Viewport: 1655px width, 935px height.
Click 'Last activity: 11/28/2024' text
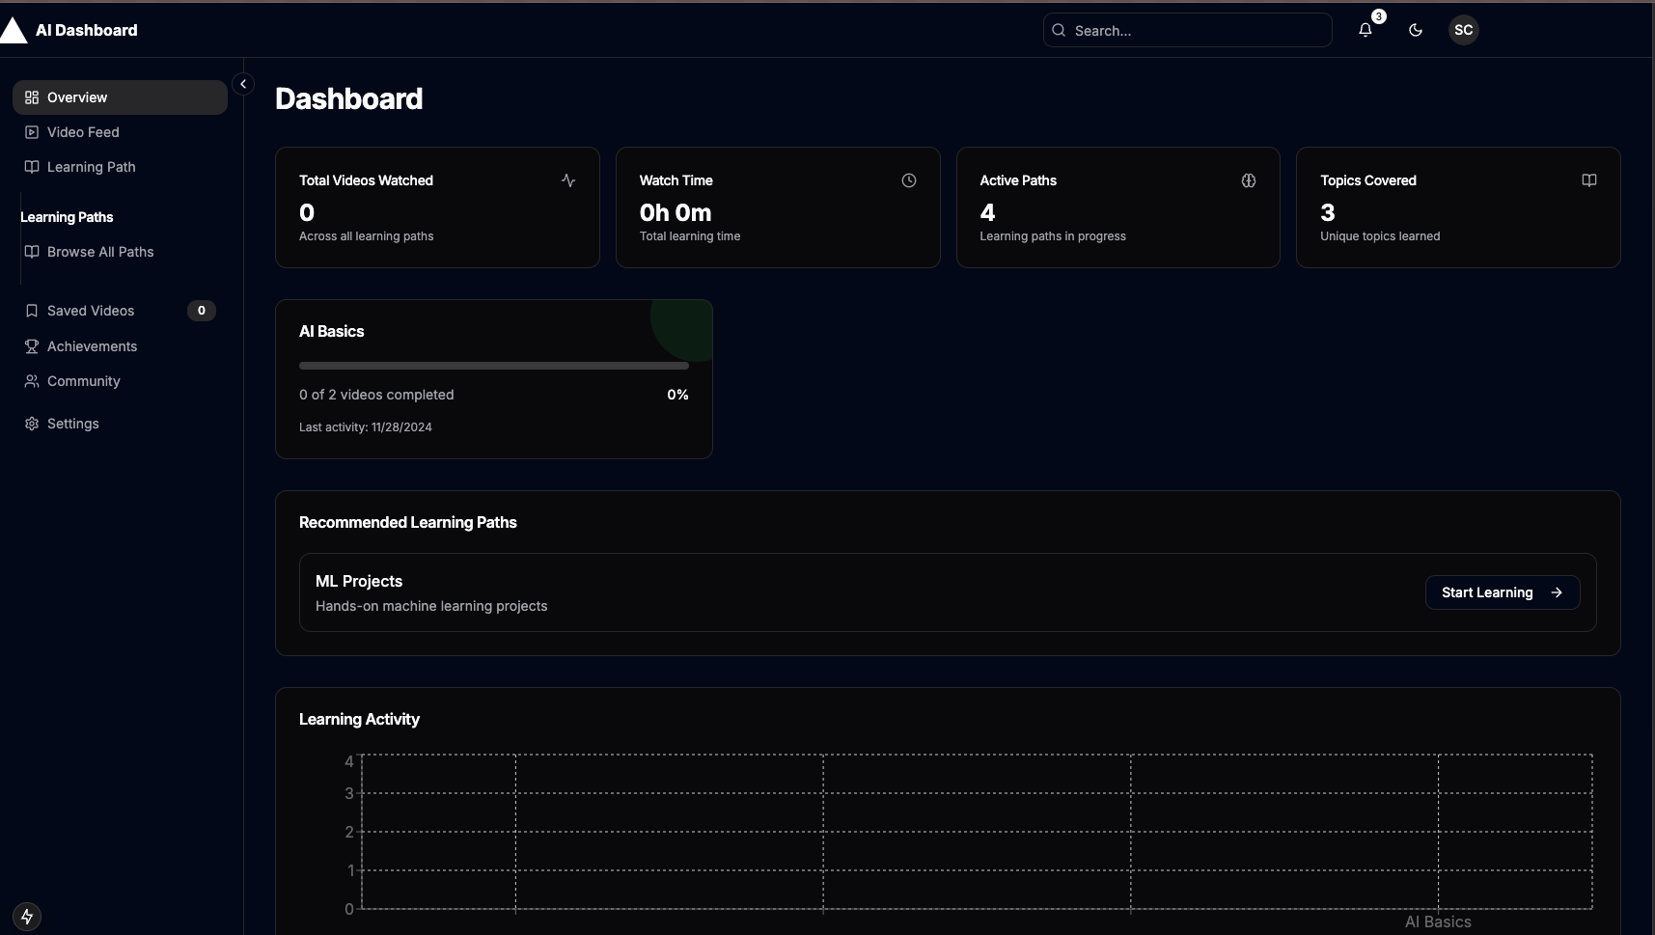(x=366, y=427)
